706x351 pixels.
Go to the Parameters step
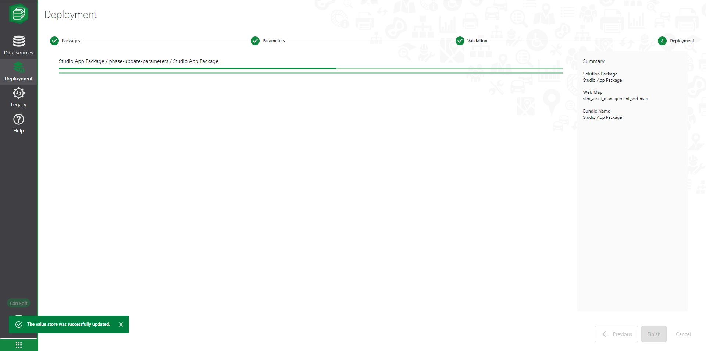click(x=255, y=41)
